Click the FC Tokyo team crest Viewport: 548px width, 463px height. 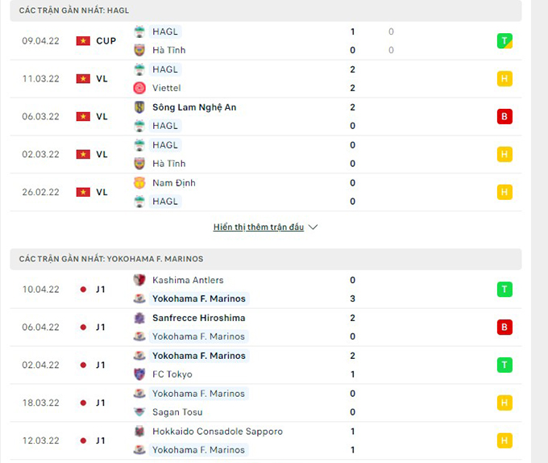[x=139, y=373]
